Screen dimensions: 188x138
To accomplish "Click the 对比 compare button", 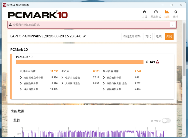I will [148, 36].
